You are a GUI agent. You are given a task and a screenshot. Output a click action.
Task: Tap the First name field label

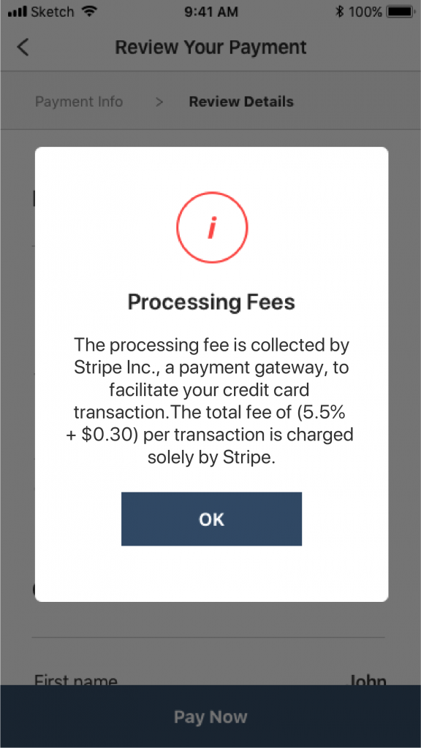tap(76, 680)
